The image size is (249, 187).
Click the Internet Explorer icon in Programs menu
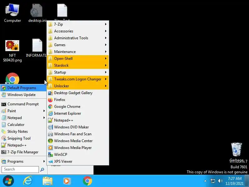(50, 113)
